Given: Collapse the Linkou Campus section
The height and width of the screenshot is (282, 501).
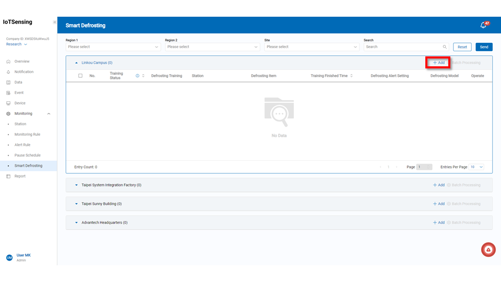Looking at the screenshot, I should point(77,63).
